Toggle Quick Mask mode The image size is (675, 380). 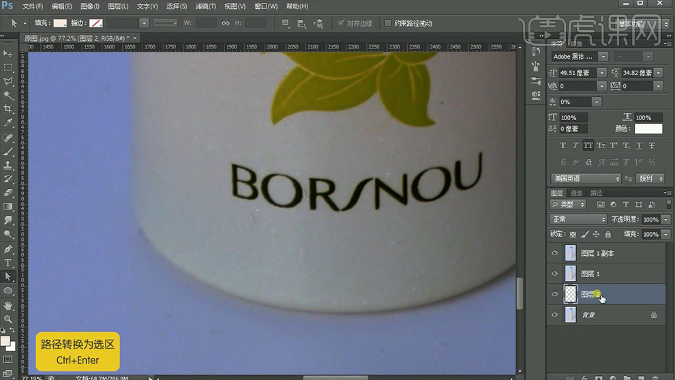point(7,360)
